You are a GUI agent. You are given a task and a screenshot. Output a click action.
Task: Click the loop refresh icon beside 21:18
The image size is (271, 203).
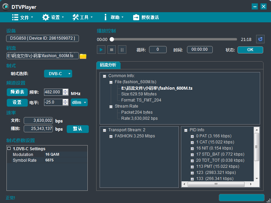[x=260, y=39]
